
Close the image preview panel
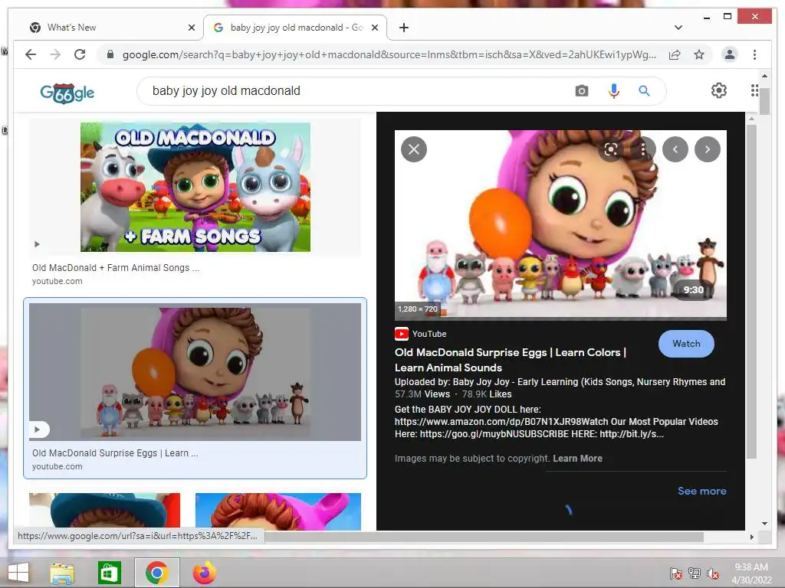(413, 149)
